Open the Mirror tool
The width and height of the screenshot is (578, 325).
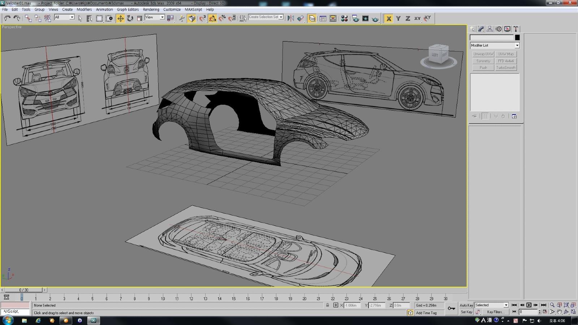(290, 18)
